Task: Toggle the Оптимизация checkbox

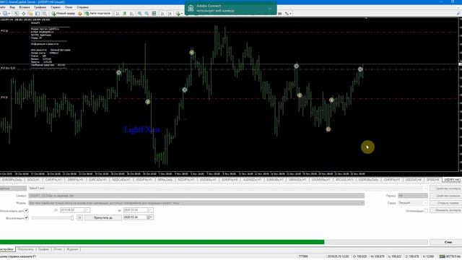Action: [x=426, y=210]
